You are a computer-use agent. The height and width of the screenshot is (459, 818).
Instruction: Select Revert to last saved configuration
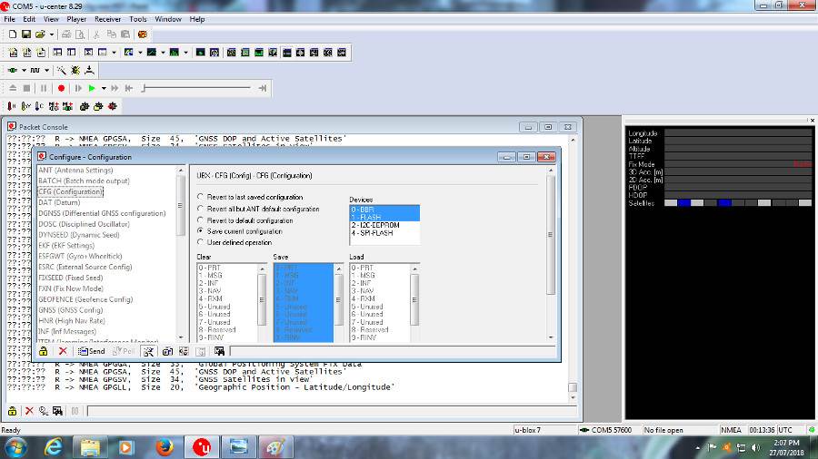[201, 197]
